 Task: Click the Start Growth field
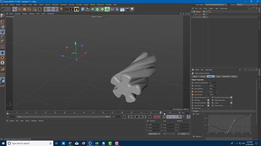pos(213,92)
